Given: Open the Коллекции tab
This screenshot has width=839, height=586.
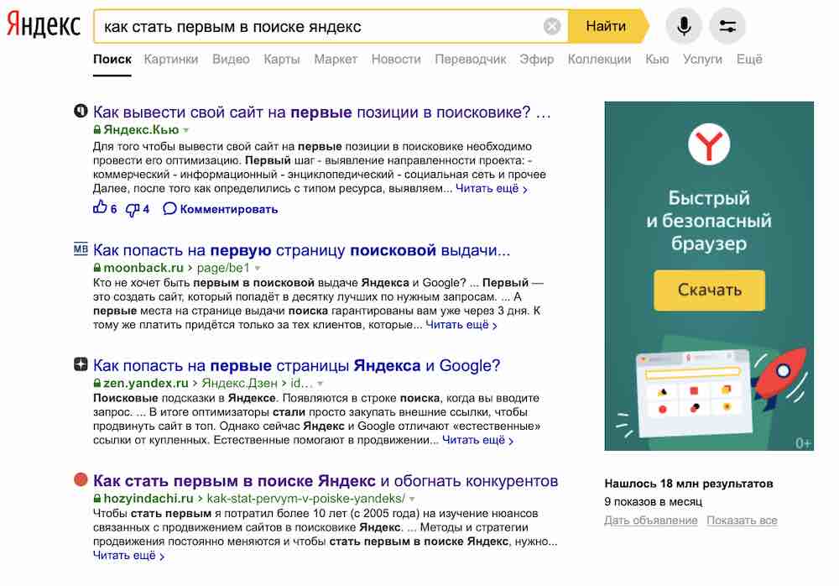Looking at the screenshot, I should [599, 59].
